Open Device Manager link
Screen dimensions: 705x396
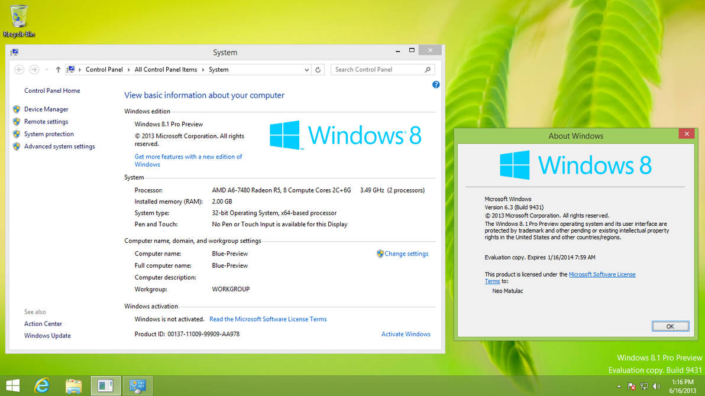(46, 109)
